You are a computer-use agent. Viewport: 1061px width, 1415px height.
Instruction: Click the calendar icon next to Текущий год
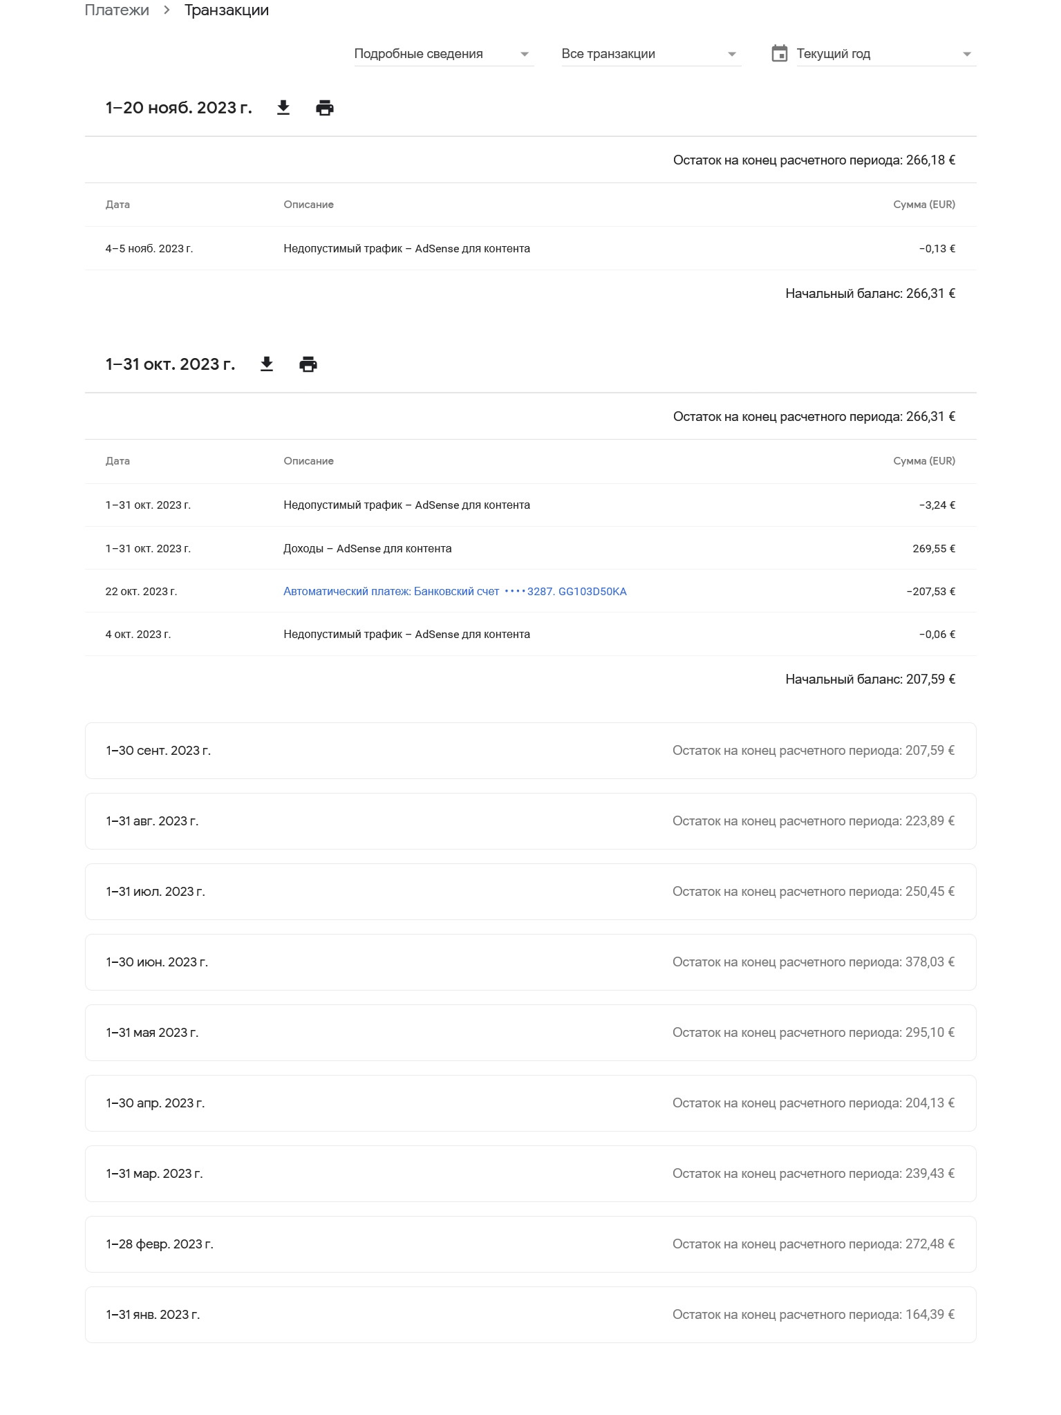click(780, 54)
